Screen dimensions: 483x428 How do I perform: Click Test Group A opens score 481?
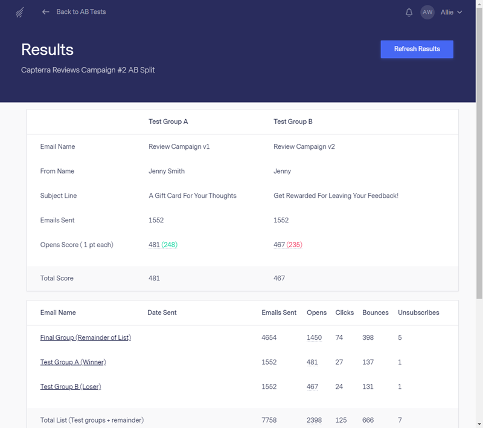(154, 245)
